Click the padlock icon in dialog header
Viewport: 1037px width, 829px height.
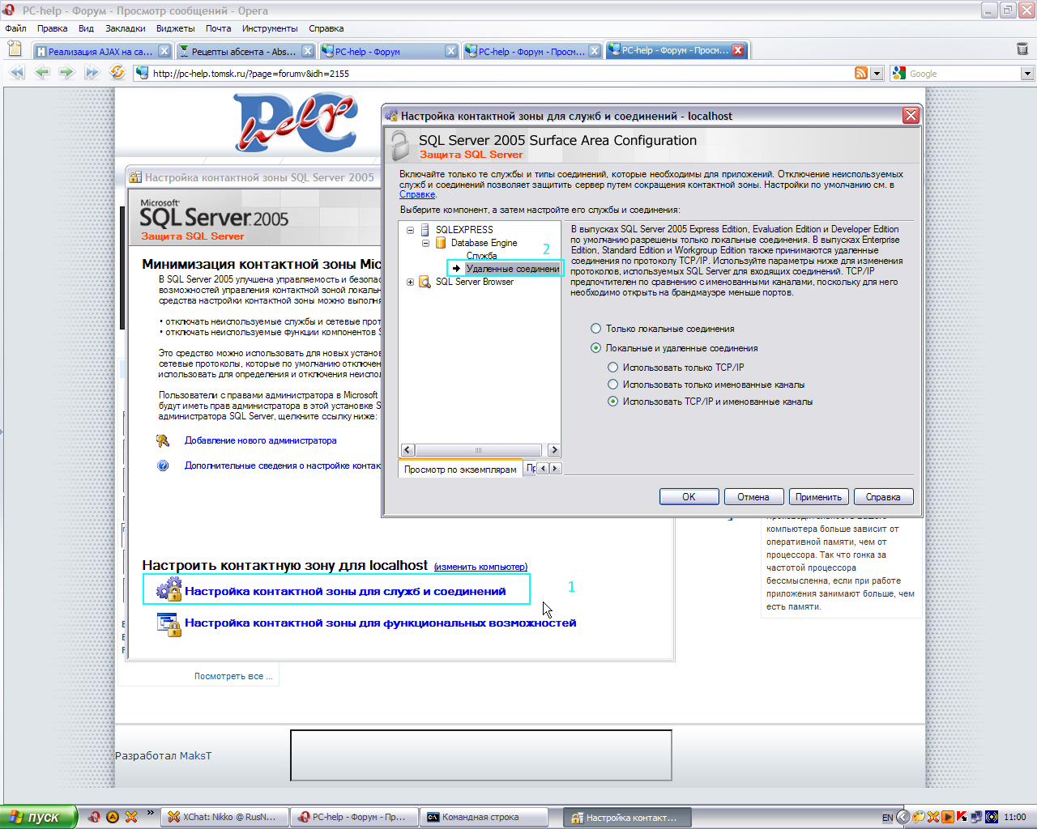(x=400, y=145)
